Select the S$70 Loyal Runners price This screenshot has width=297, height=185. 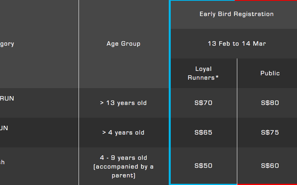point(204,103)
